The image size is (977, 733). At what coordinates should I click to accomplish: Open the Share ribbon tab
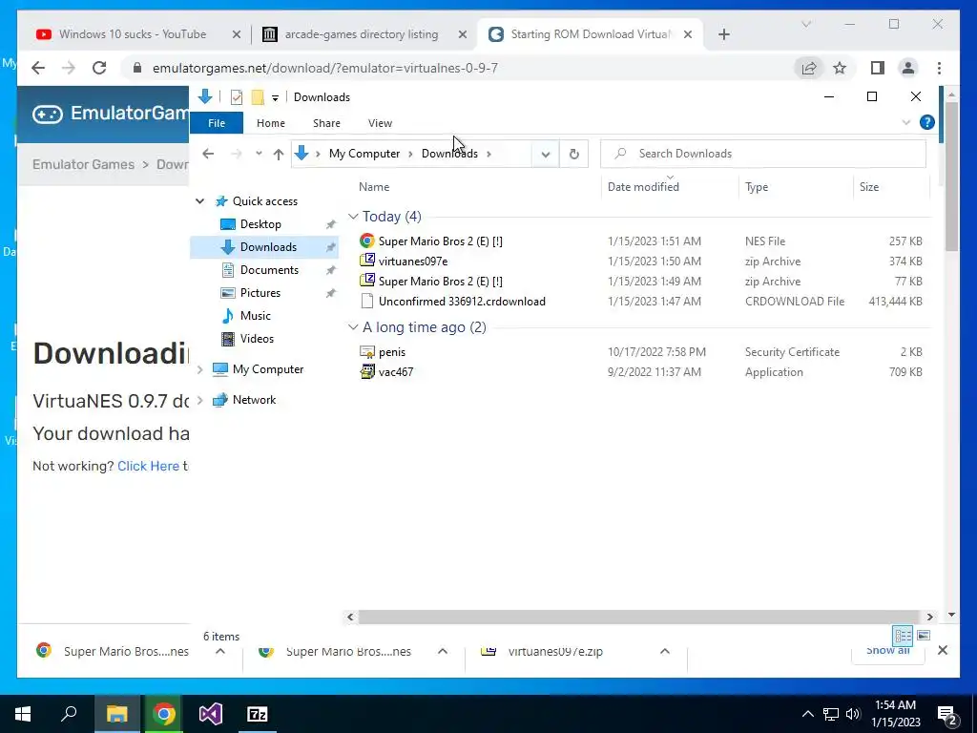pyautogui.click(x=326, y=123)
